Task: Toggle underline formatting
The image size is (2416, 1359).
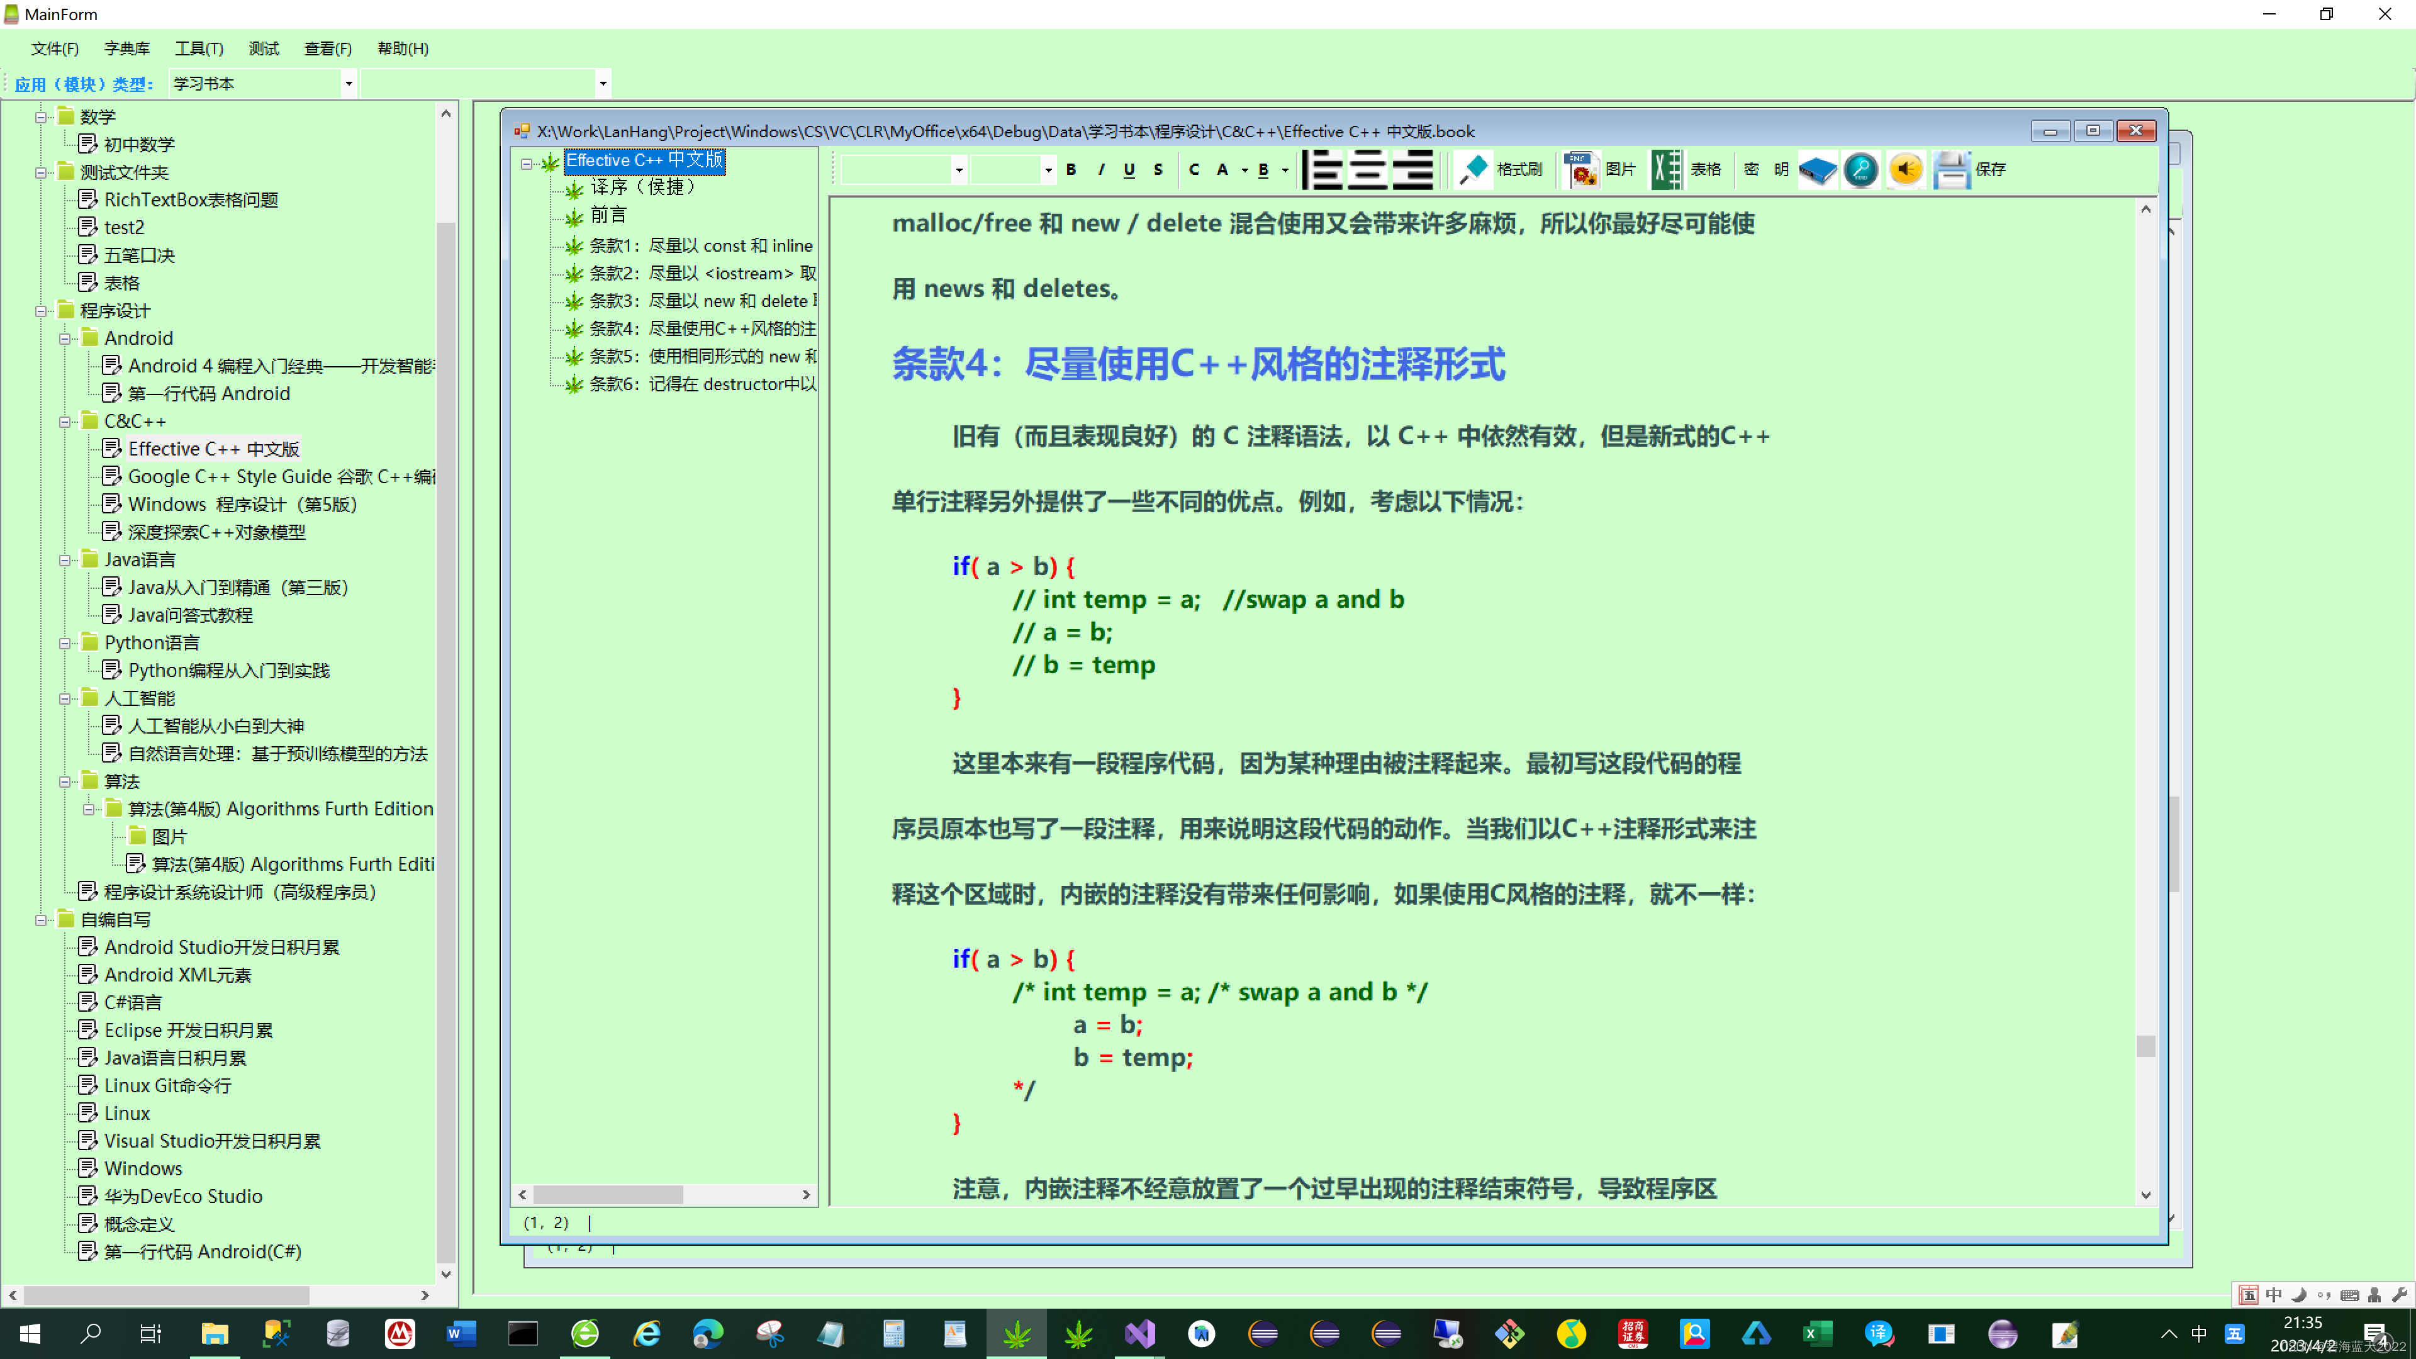Action: [x=1129, y=170]
